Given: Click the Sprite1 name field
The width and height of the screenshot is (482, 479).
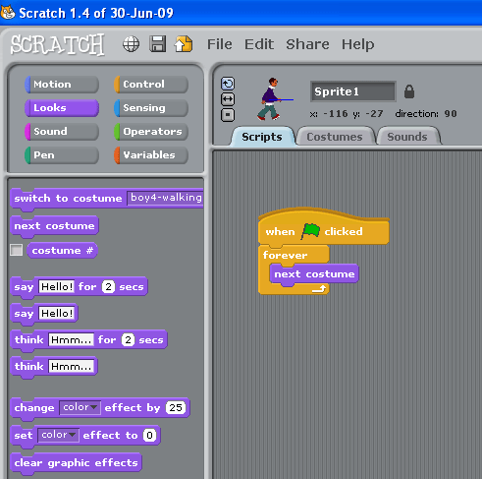Looking at the screenshot, I should tap(352, 91).
